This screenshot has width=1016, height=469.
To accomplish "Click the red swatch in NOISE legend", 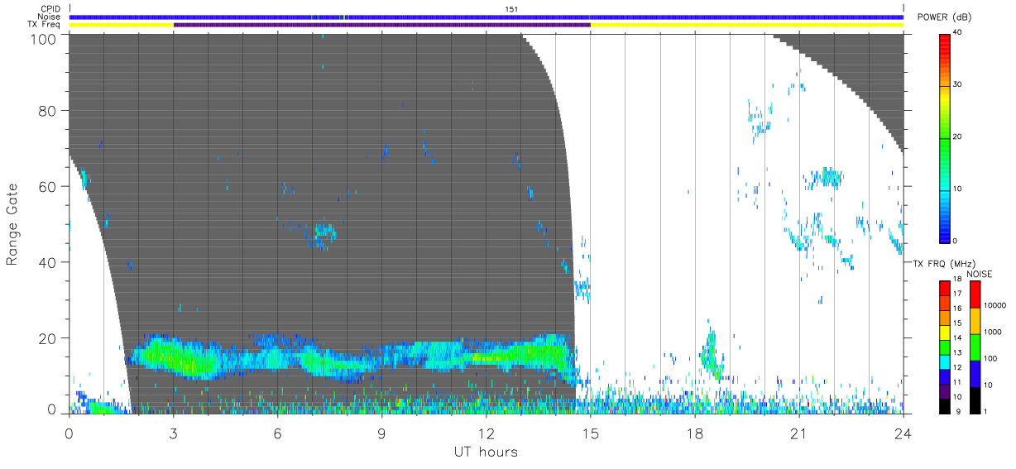I will [x=974, y=294].
